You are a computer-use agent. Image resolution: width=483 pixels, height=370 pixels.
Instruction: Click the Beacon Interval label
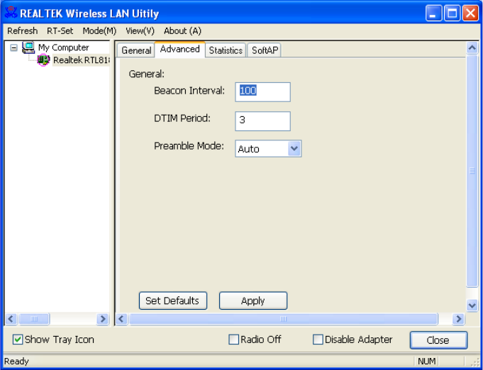coord(189,91)
